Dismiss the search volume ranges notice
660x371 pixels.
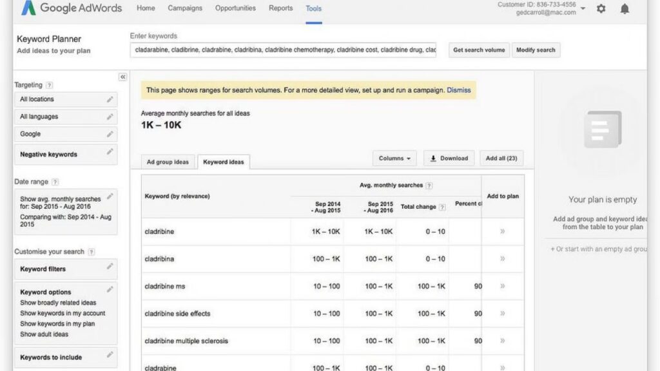(459, 90)
